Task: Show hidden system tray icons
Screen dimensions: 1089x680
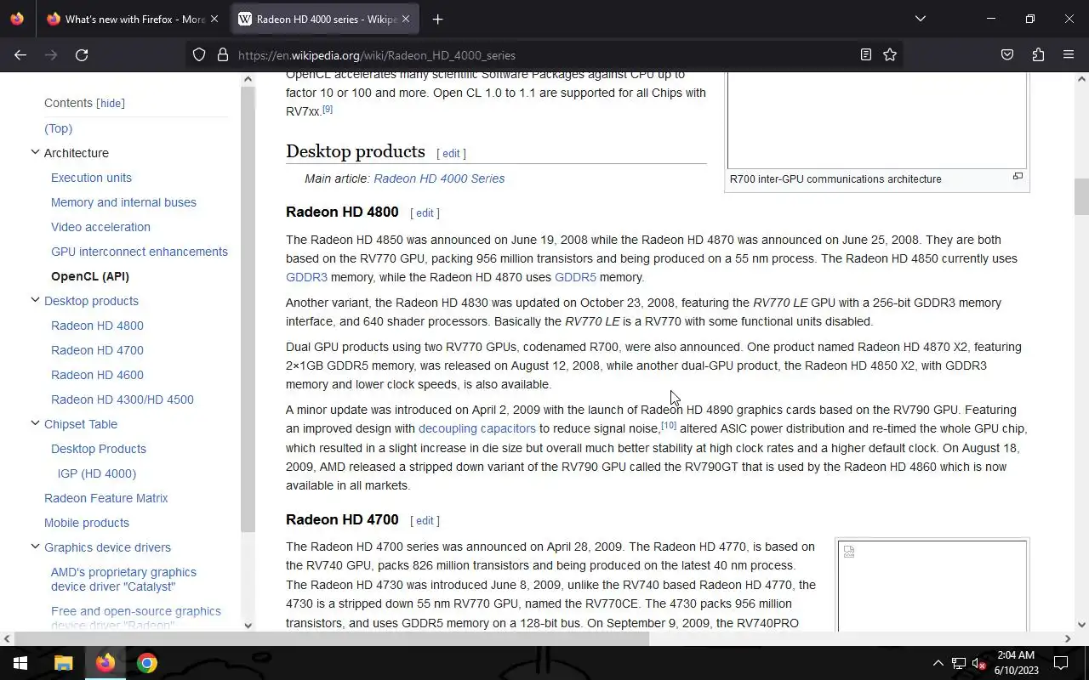Action: (x=938, y=663)
